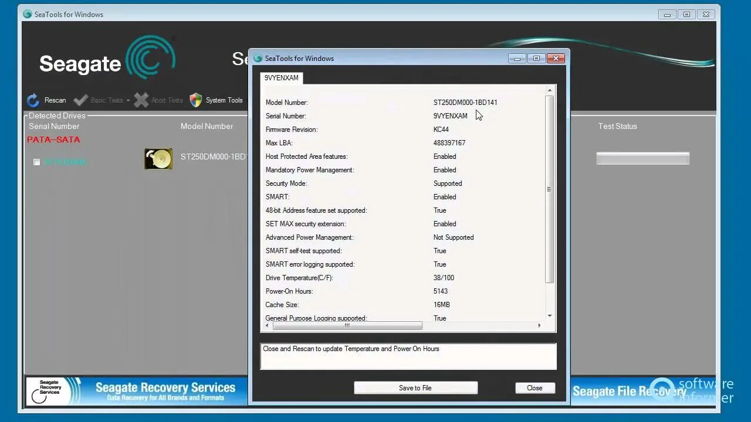This screenshot has width=751, height=422.
Task: Click Max LBA value 488397167
Action: pos(449,143)
